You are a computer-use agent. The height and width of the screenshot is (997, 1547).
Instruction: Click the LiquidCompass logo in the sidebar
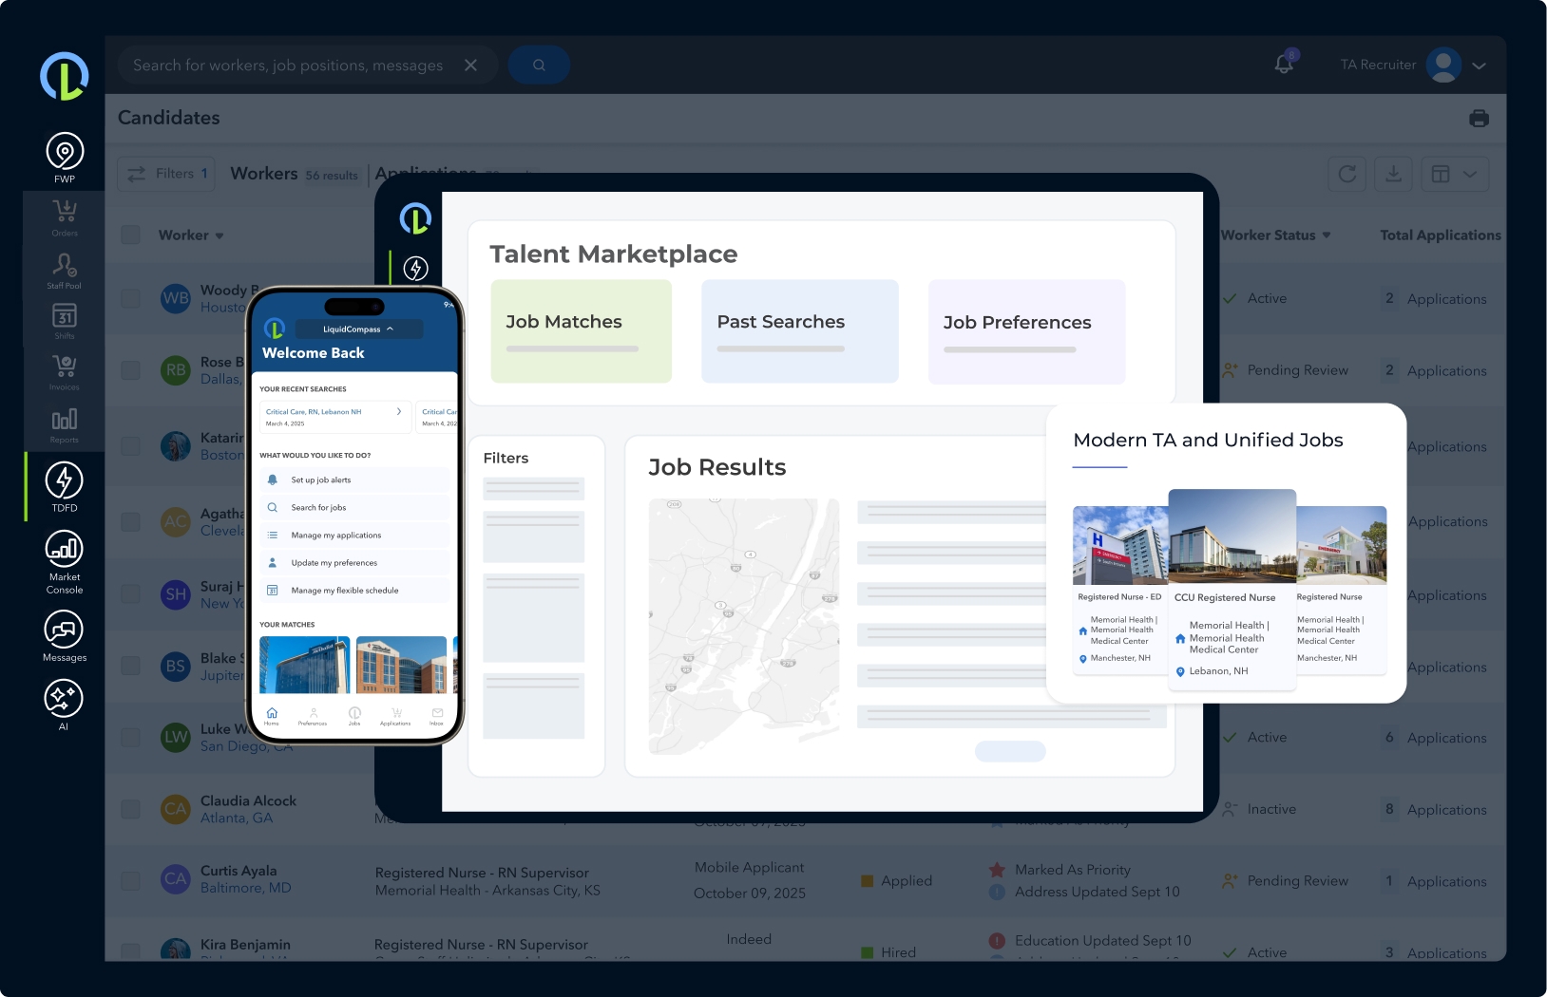pyautogui.click(x=65, y=77)
